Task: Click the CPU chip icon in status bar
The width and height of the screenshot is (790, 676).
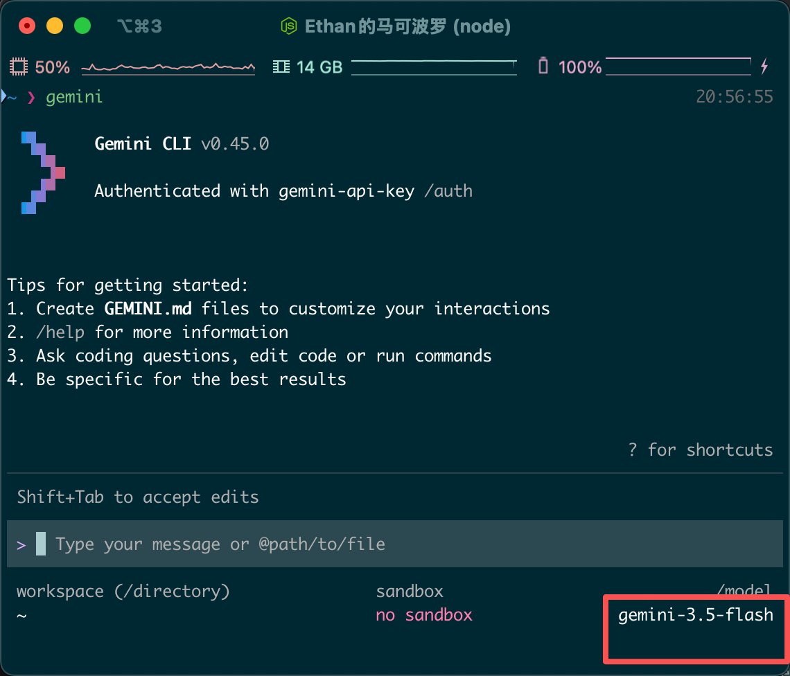Action: [x=18, y=66]
